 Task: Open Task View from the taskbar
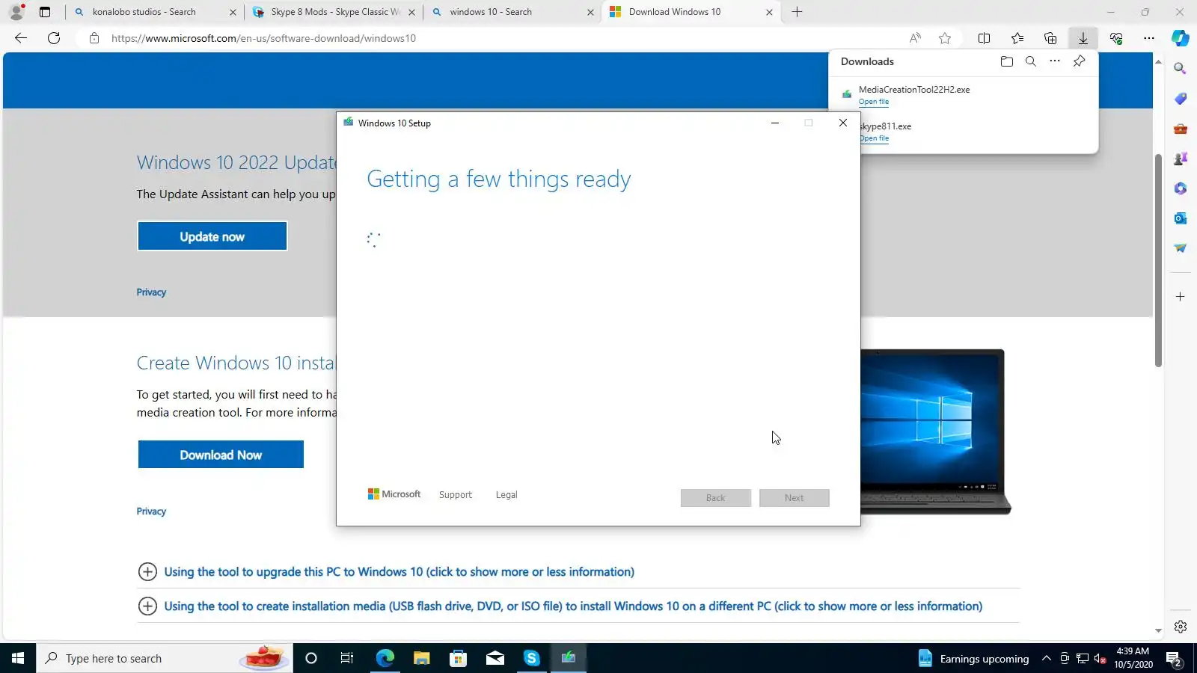coord(347,659)
